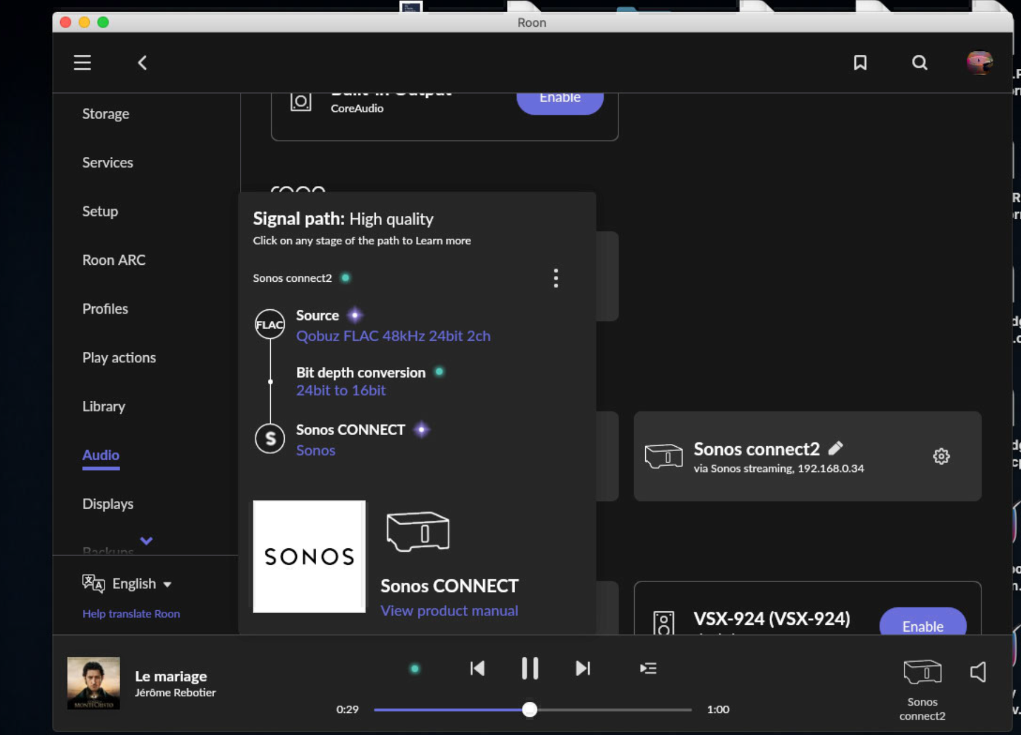The image size is (1021, 735).
Task: Open artist Jérôme Rebotier
Action: coord(175,692)
